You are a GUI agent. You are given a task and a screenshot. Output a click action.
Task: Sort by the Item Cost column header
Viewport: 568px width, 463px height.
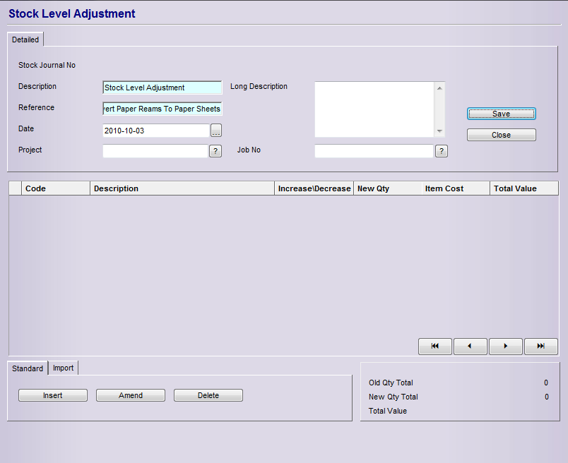click(455, 188)
